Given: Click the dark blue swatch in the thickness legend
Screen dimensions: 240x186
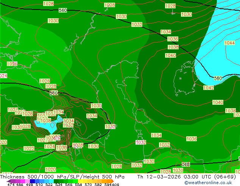Looking at the screenshot, I should 32,181.
